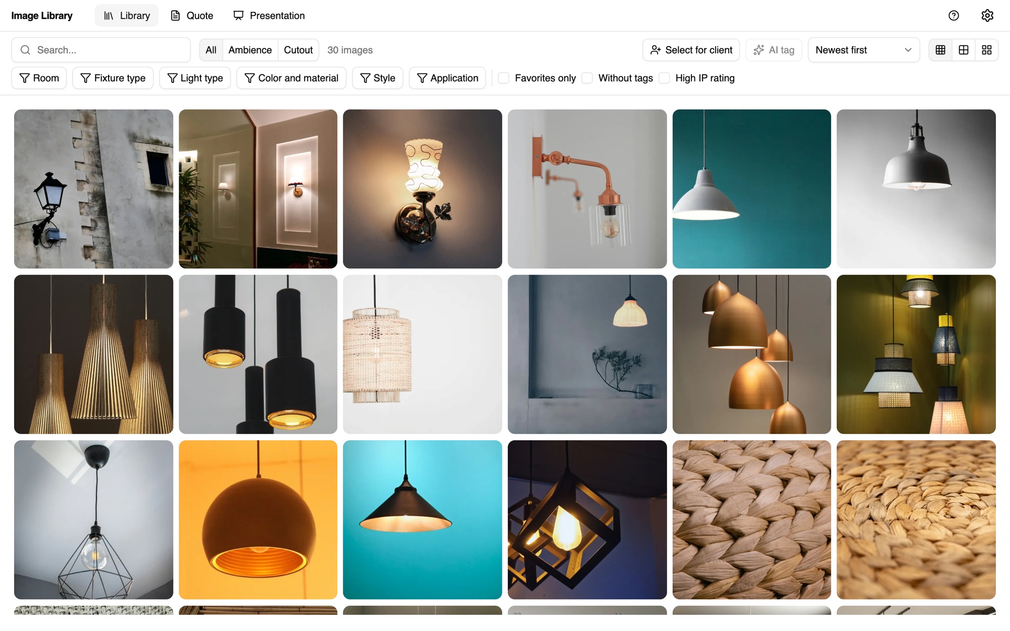Click the Presentation screen icon
This screenshot has width=1010, height=631.
pos(238,16)
